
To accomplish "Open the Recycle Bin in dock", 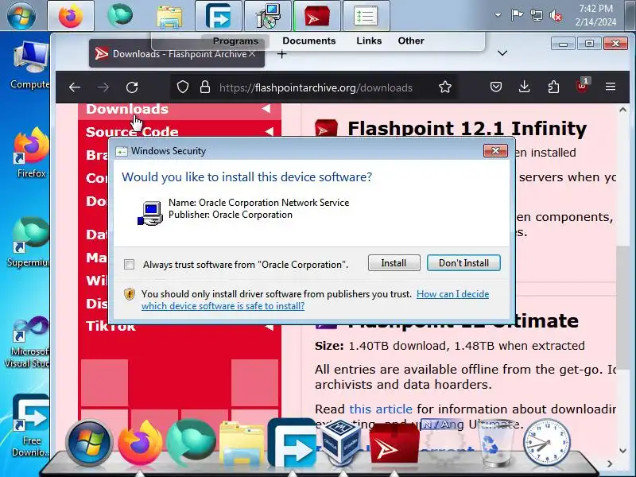I will [x=495, y=443].
